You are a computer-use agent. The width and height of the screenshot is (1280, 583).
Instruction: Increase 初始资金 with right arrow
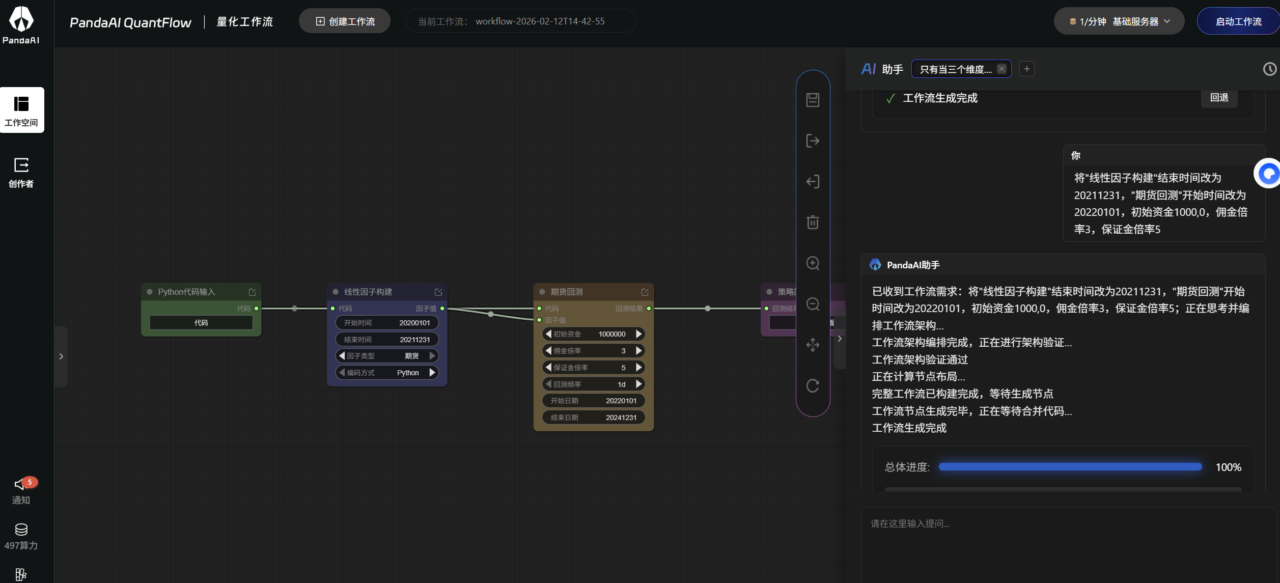tap(639, 334)
